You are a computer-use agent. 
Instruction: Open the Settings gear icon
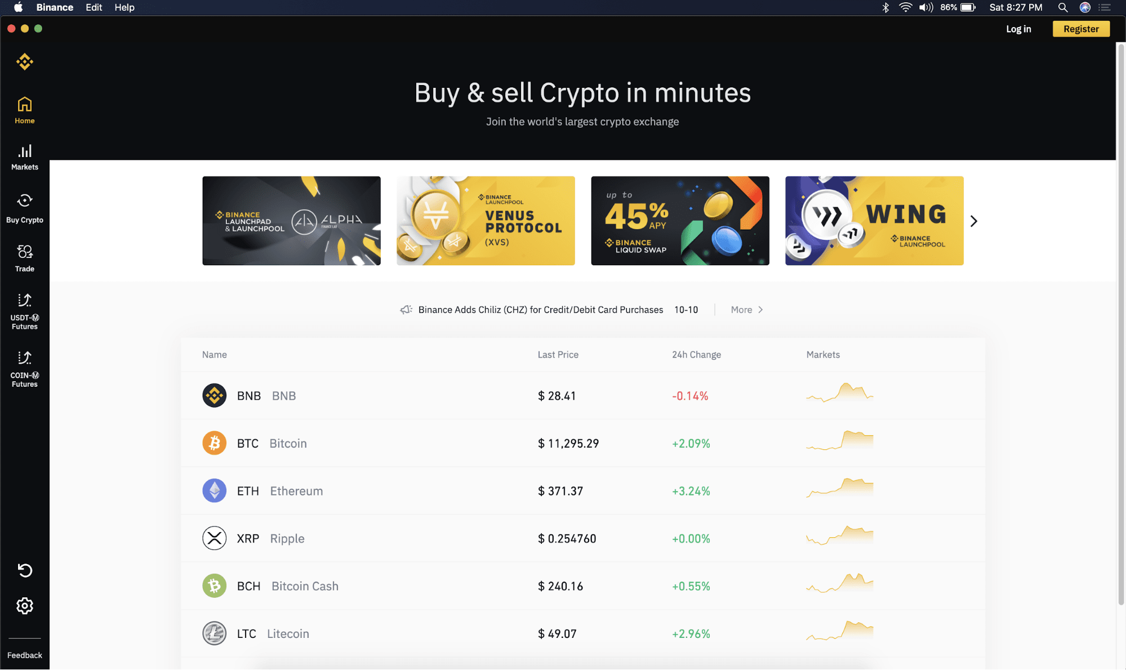(x=24, y=606)
